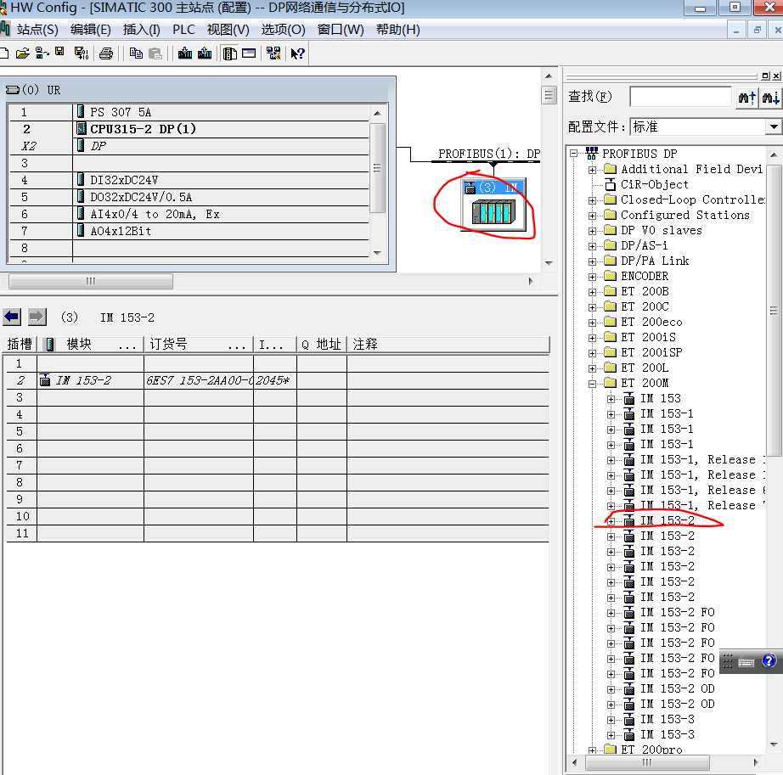Screen dimensions: 783x775
Task: Click the Open folder toolbar icon
Action: (x=22, y=53)
